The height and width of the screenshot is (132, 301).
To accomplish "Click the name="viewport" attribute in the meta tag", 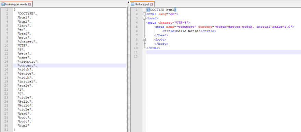I will [181, 27].
